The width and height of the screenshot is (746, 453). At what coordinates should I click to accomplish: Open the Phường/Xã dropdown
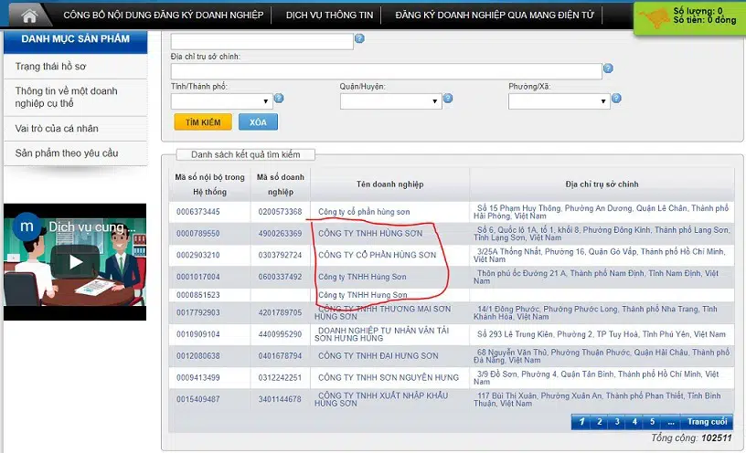[x=559, y=101]
